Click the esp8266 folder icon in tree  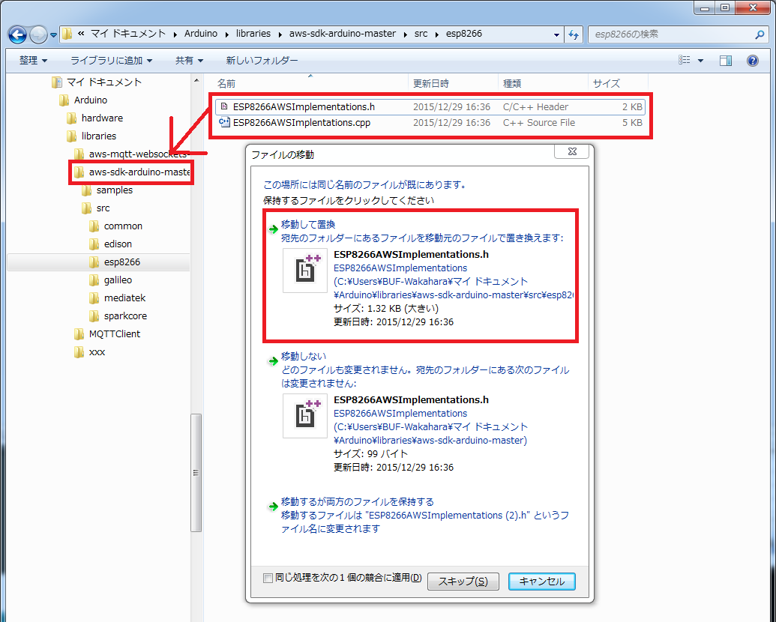pyautogui.click(x=94, y=262)
